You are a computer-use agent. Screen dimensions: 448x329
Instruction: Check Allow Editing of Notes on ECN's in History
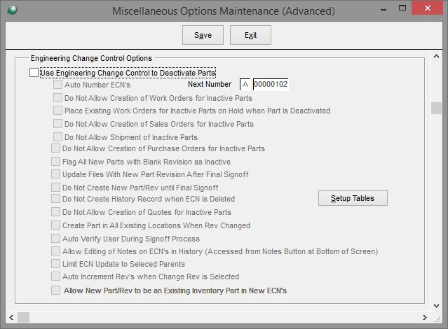tap(55, 251)
